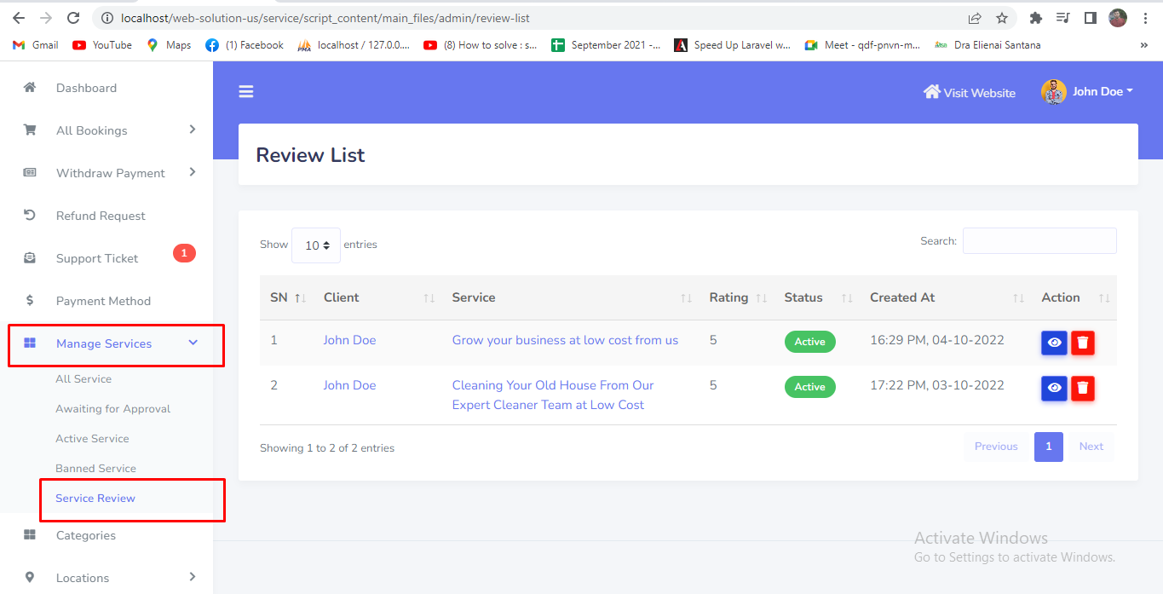Reload the page using browser refresh
This screenshot has height=594, width=1163.
(73, 18)
